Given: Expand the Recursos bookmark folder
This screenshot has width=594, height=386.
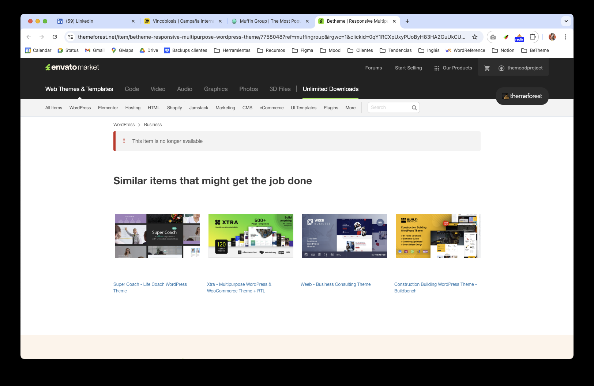Looking at the screenshot, I should (271, 50).
